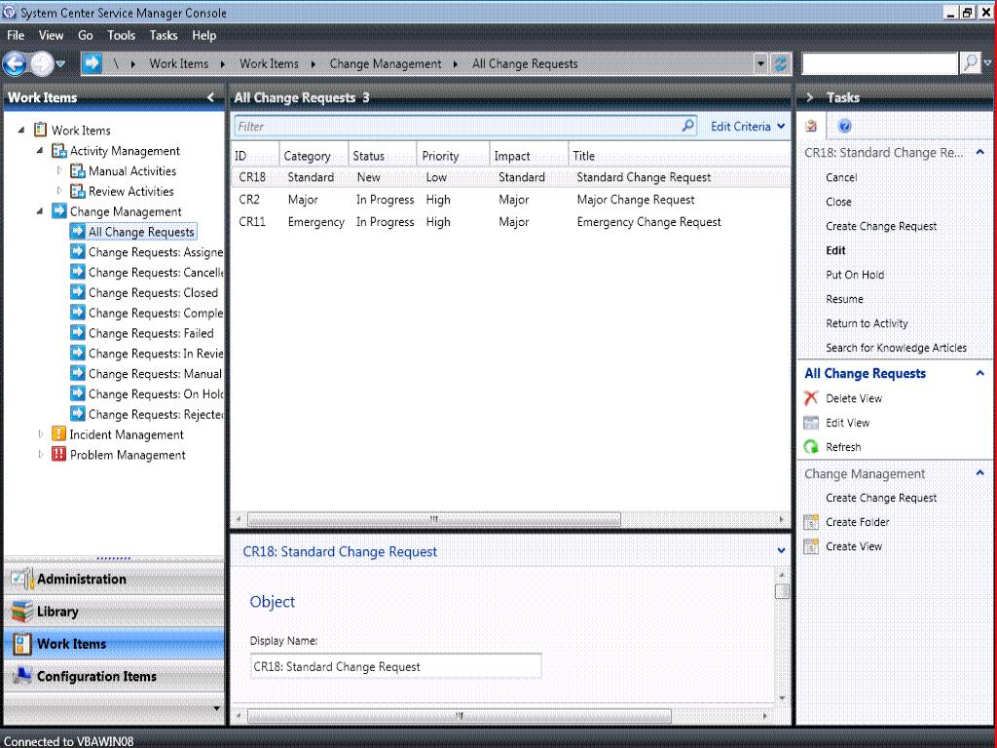Collapse the Activity Management tree node

[x=40, y=151]
